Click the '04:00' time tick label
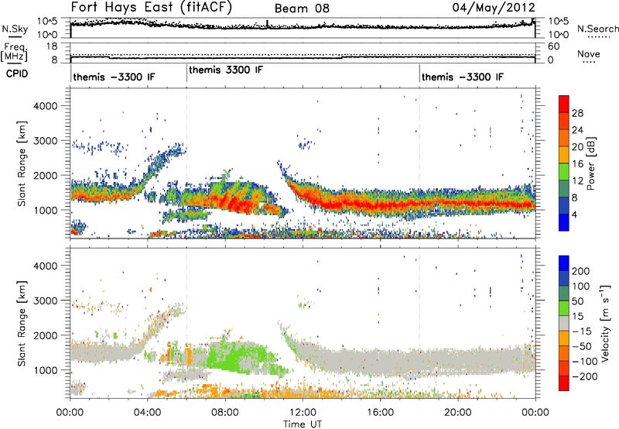619x429 pixels. point(148,413)
